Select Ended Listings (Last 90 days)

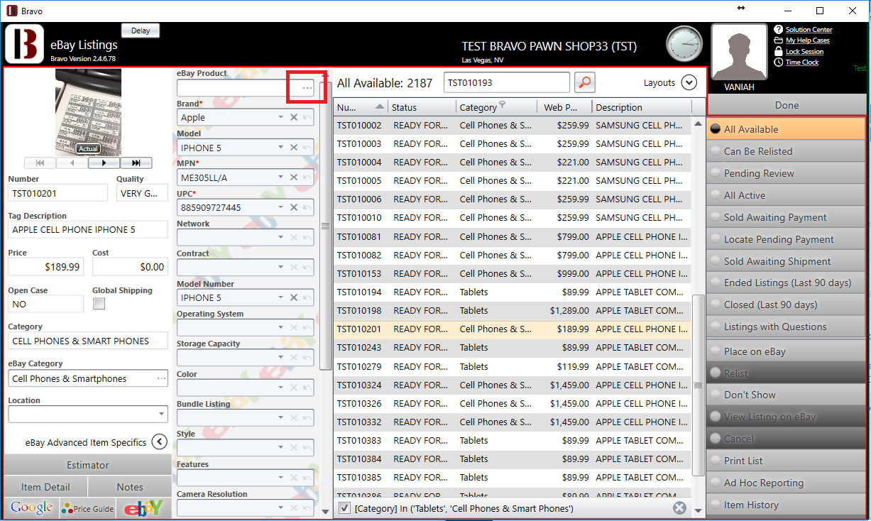[x=786, y=283]
